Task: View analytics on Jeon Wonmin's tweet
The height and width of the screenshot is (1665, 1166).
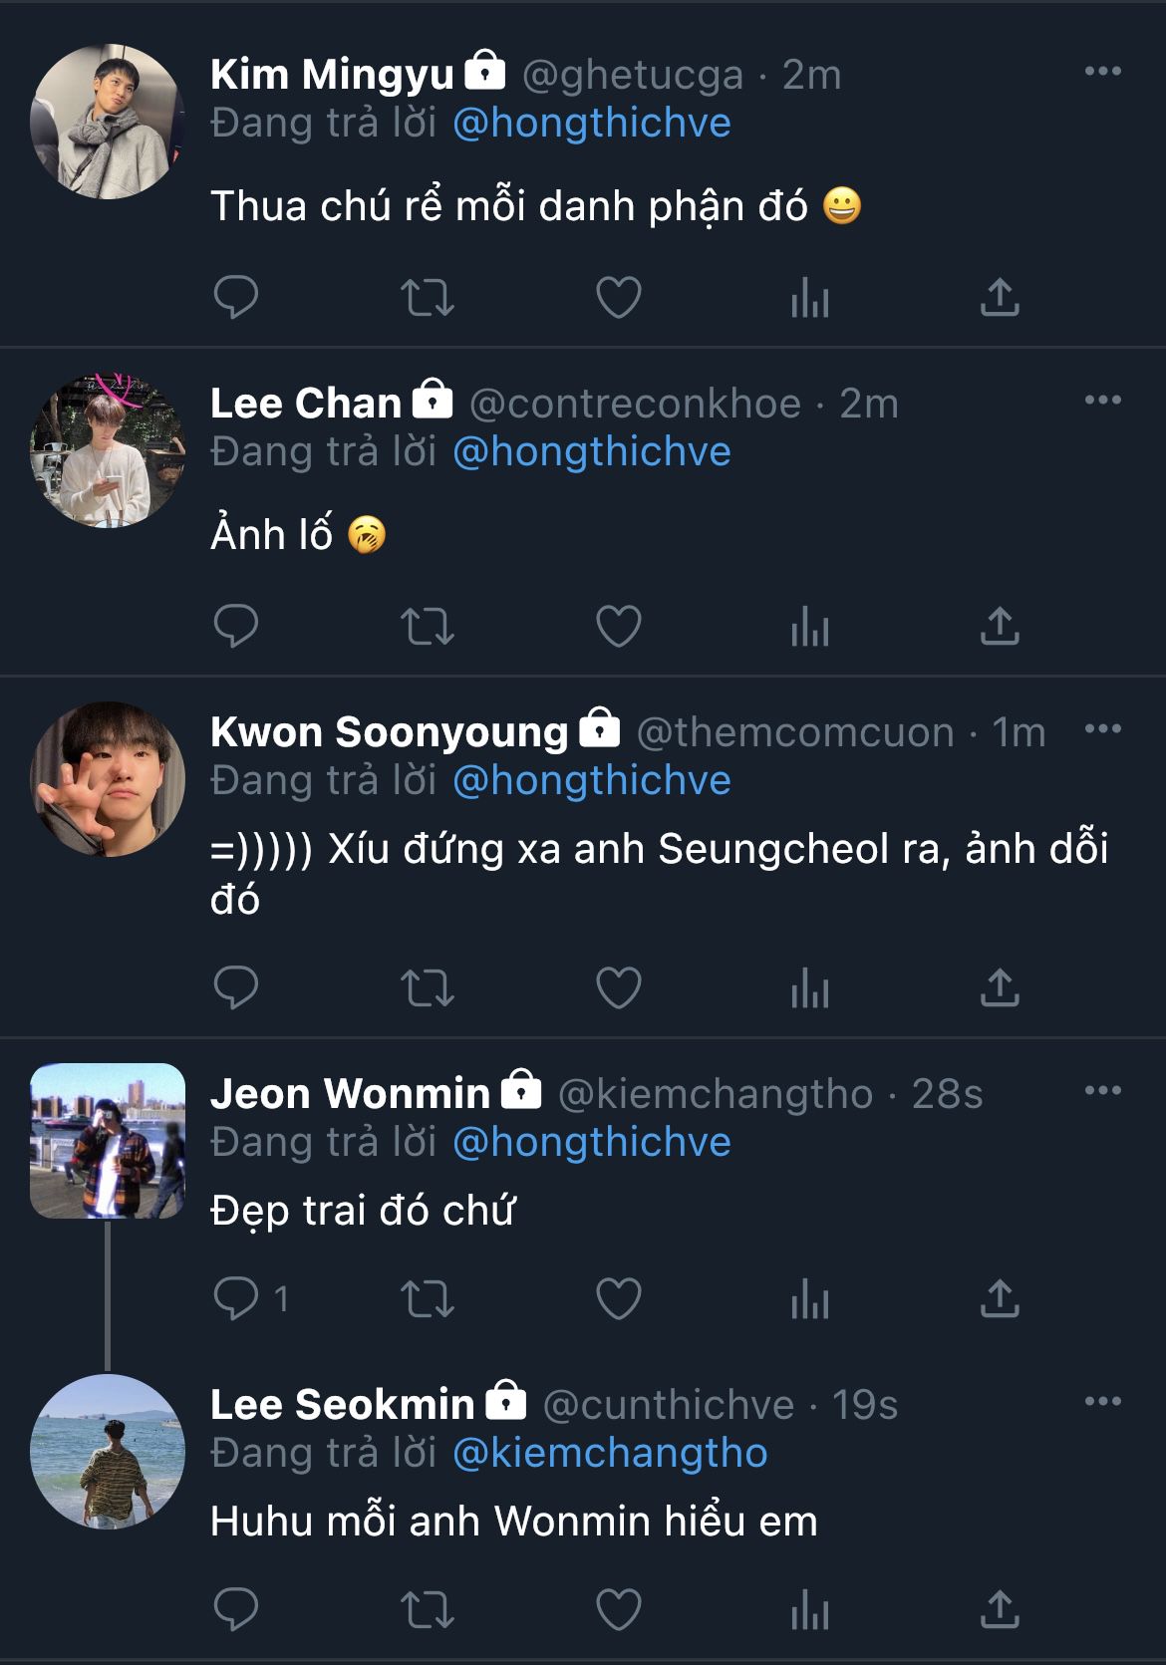Action: click(x=809, y=1299)
